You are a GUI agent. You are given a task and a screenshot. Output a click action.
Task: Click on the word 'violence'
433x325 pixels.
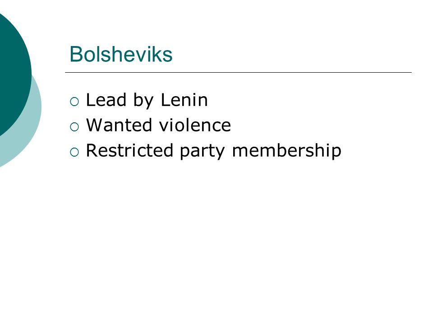tap(195, 125)
